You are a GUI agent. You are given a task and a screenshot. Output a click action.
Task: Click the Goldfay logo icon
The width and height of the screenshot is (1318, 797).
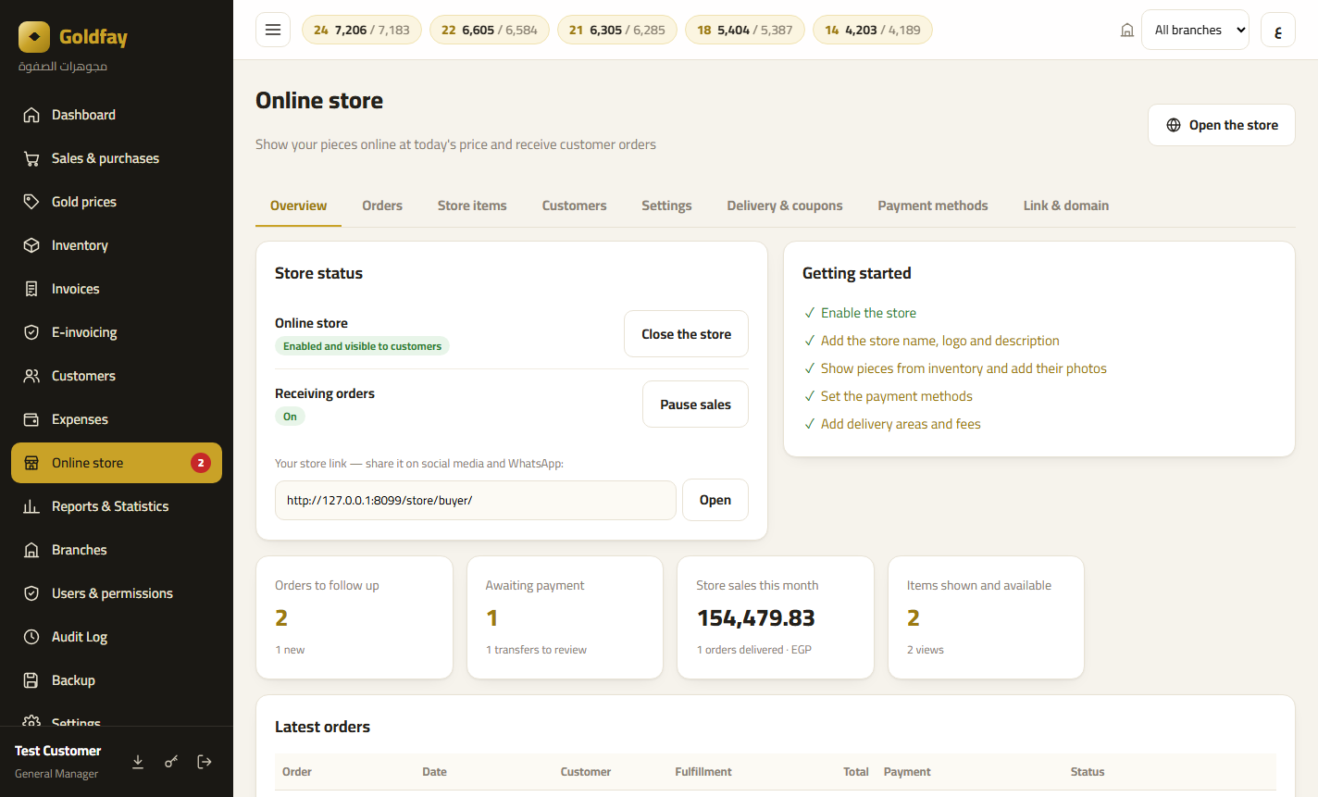coord(34,37)
